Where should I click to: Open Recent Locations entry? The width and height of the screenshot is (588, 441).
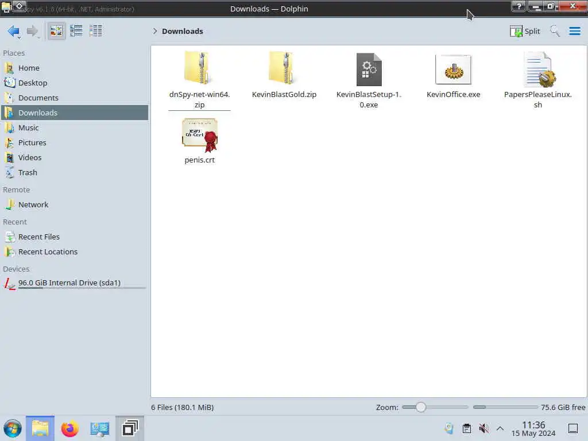(x=75, y=252)
